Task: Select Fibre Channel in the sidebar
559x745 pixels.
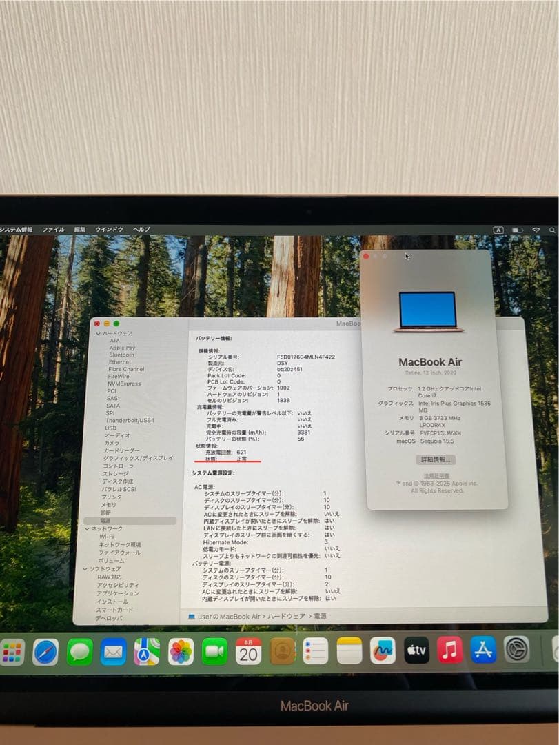Action: pos(126,368)
